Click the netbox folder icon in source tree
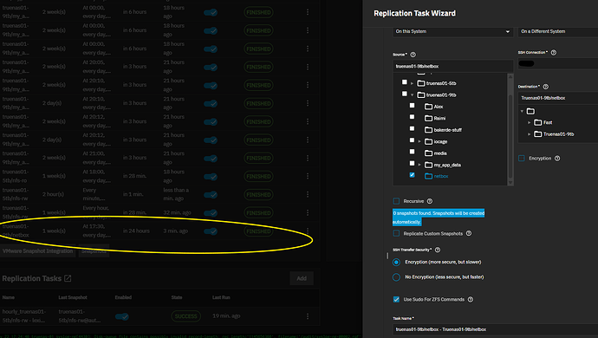 point(428,176)
